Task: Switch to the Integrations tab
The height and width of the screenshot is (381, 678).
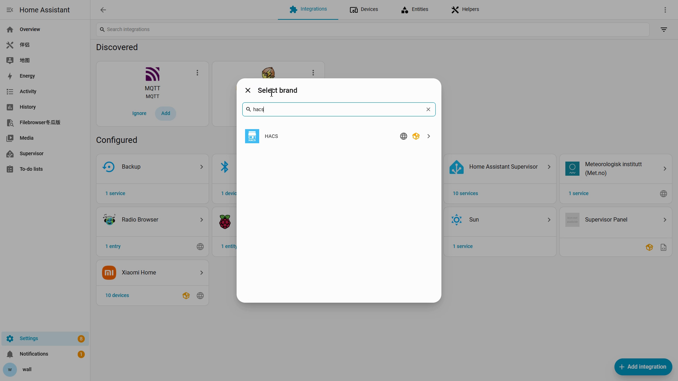Action: (308, 10)
